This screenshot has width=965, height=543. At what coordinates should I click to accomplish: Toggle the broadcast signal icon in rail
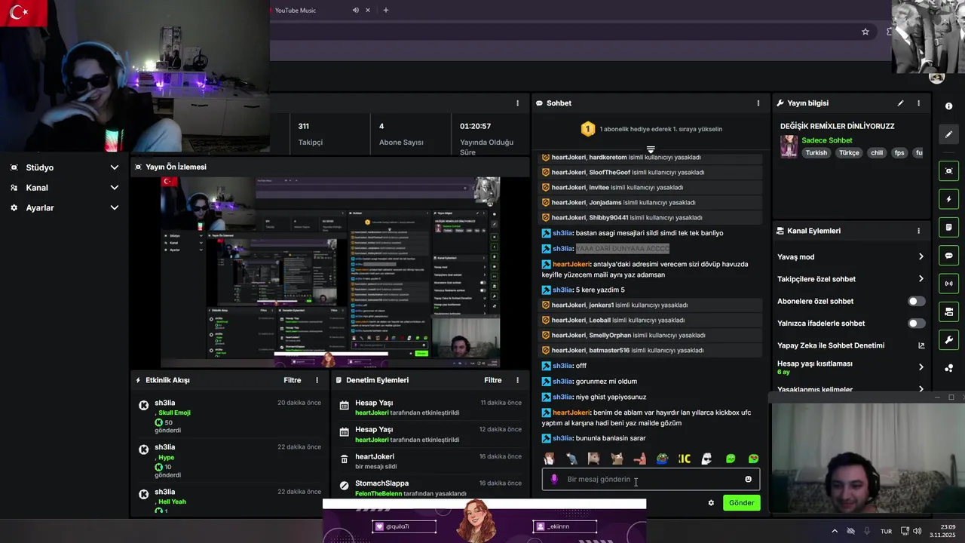[949, 284]
